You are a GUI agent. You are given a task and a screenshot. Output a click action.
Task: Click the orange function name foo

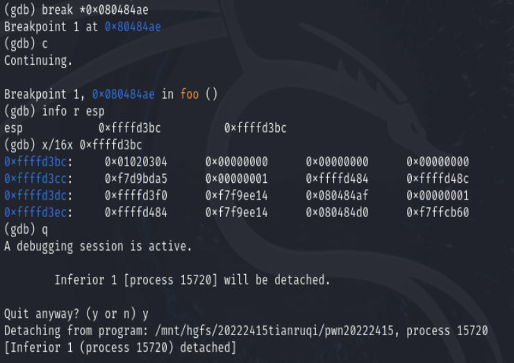pyautogui.click(x=190, y=95)
